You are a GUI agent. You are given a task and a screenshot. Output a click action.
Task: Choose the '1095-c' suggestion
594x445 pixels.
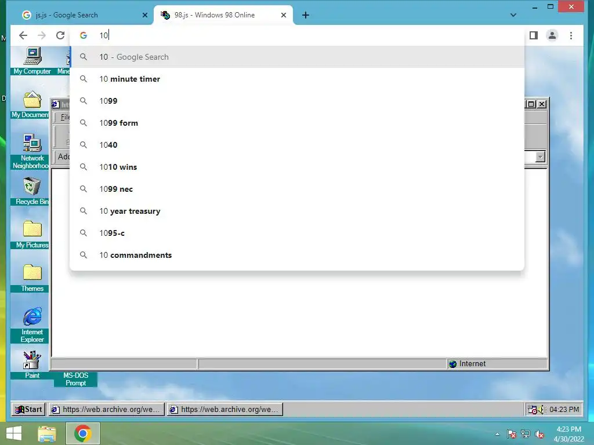pos(298,233)
